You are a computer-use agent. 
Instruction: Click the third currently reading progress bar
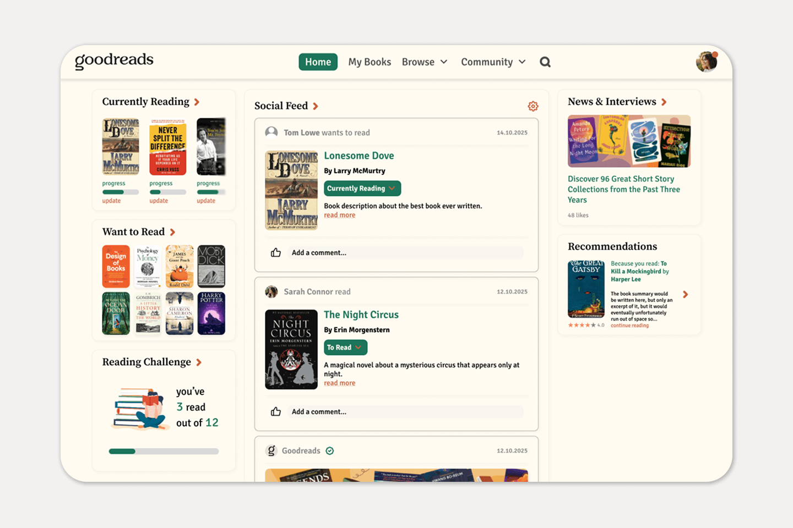click(x=211, y=192)
